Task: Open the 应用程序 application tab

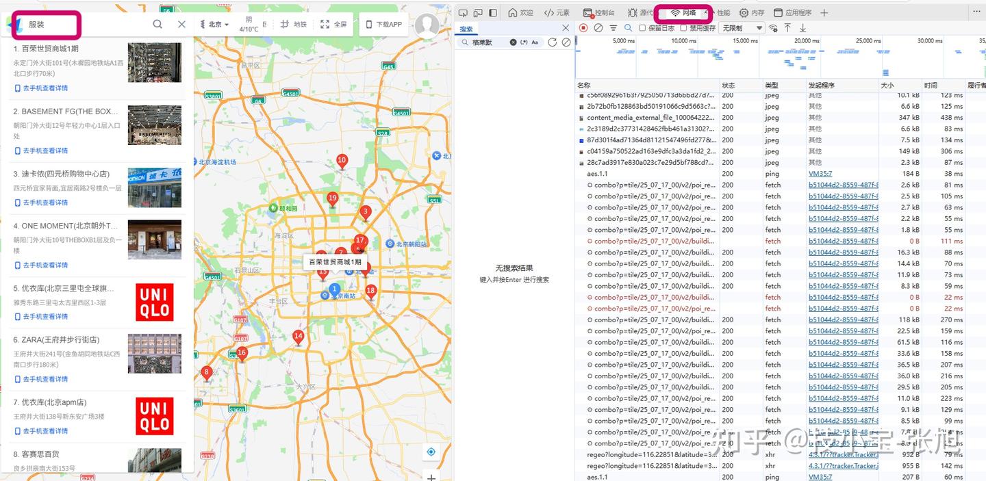Action: 792,13
